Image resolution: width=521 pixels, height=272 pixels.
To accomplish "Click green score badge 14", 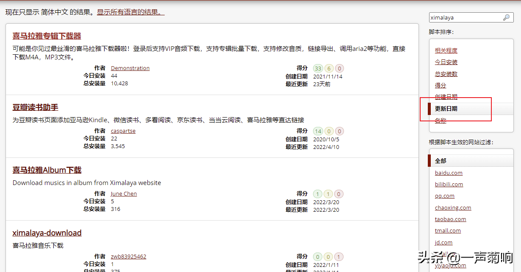I will (318, 131).
